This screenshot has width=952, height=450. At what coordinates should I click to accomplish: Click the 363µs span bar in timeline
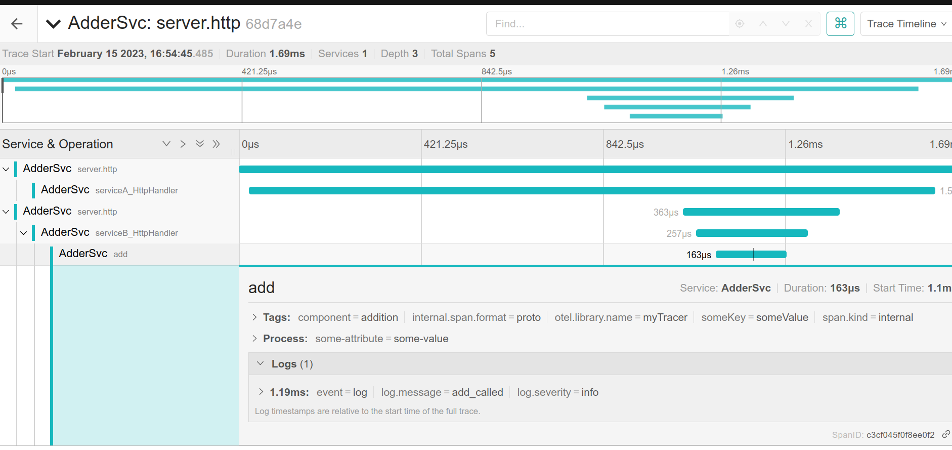pos(761,212)
